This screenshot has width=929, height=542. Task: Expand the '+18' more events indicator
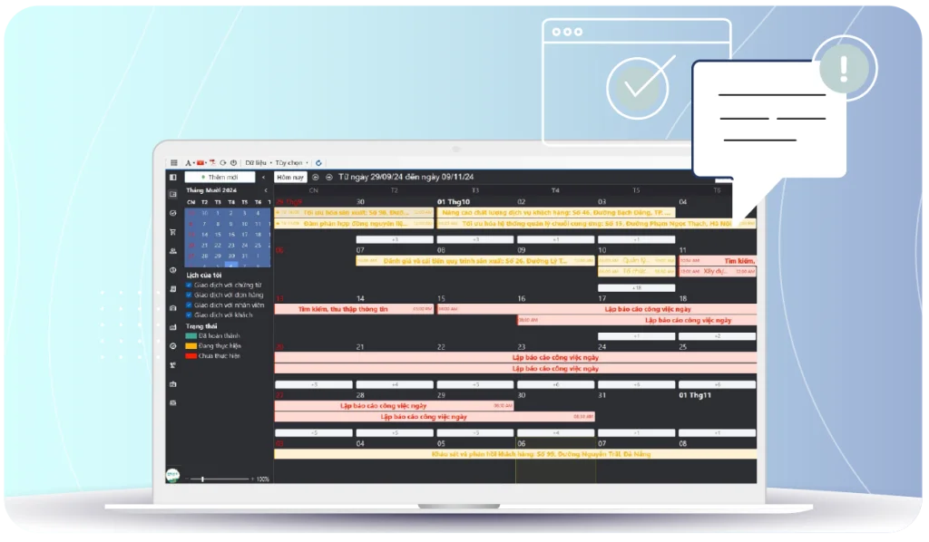[636, 287]
